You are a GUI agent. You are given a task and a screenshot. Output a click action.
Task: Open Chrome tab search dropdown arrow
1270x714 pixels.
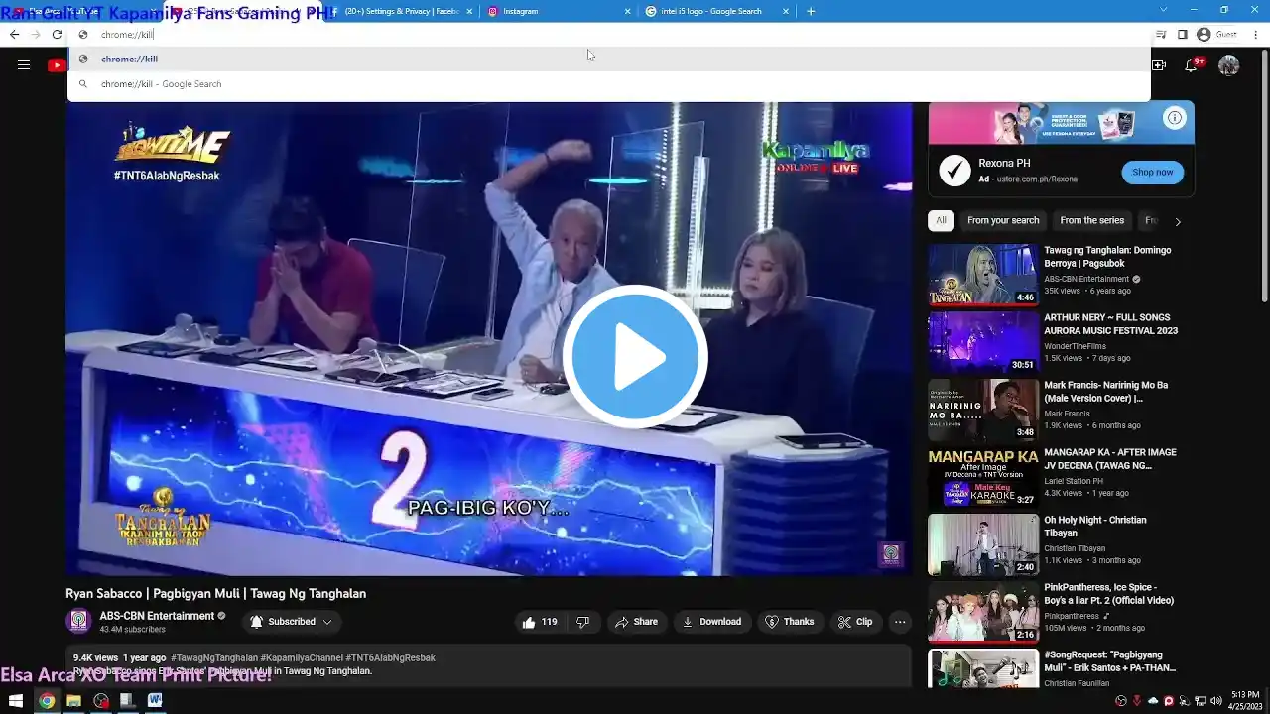click(1164, 11)
